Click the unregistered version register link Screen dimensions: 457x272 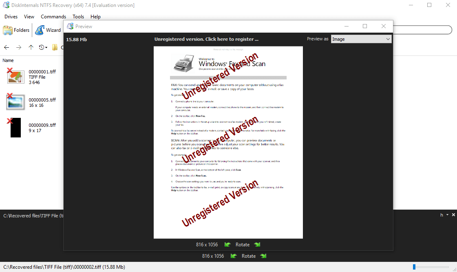click(x=206, y=39)
